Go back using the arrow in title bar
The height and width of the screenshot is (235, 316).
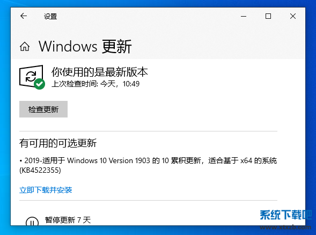[24, 16]
